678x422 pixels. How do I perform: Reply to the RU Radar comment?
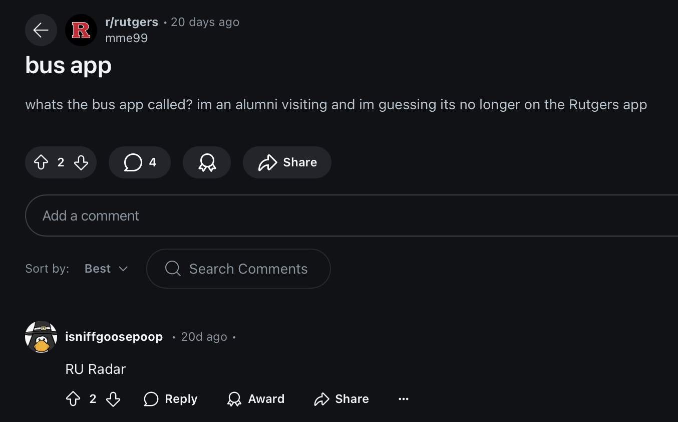pyautogui.click(x=171, y=399)
